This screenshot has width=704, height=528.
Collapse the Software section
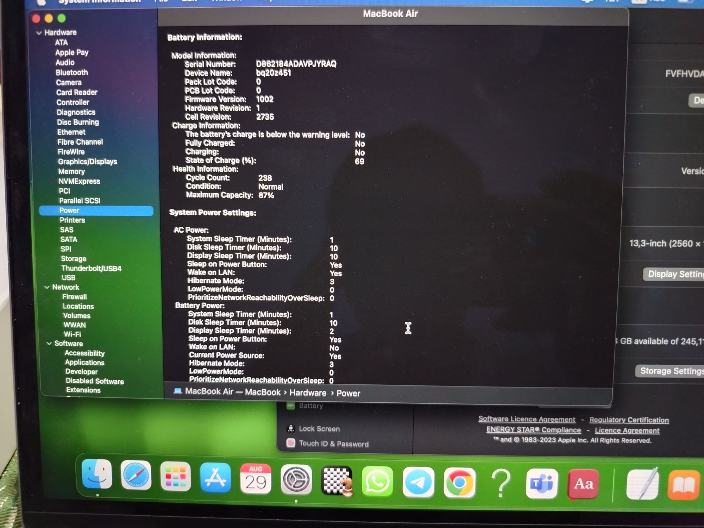tap(49, 344)
